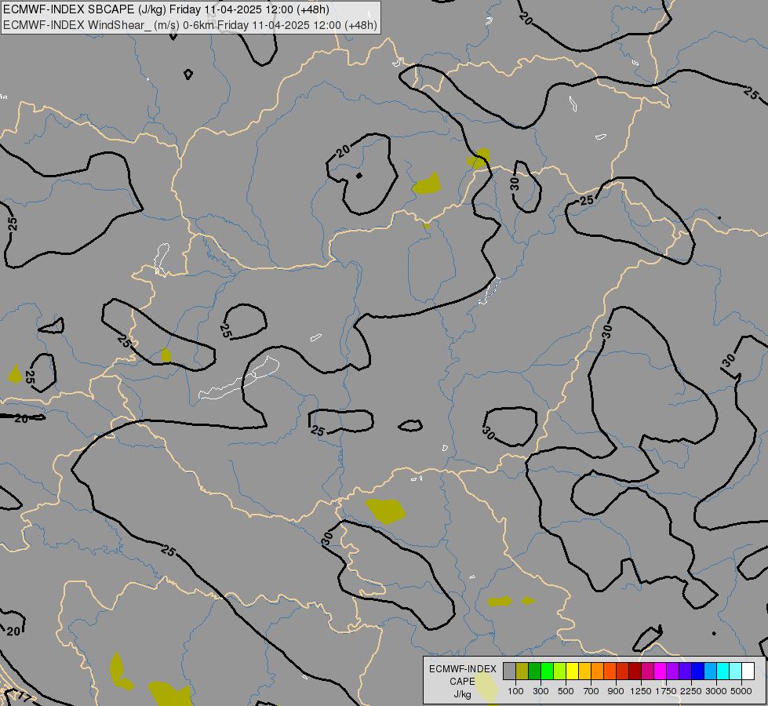Click the bright magenta legend swatch
This screenshot has width=768, height=706.
point(660,671)
